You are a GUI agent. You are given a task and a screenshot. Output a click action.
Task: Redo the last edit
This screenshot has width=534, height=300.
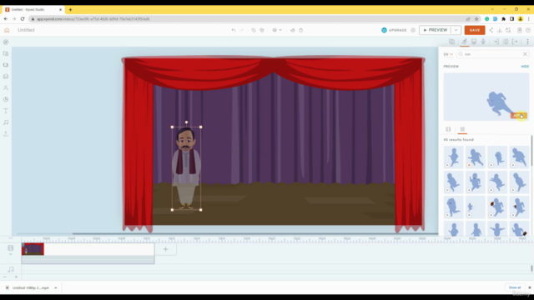coord(242,30)
